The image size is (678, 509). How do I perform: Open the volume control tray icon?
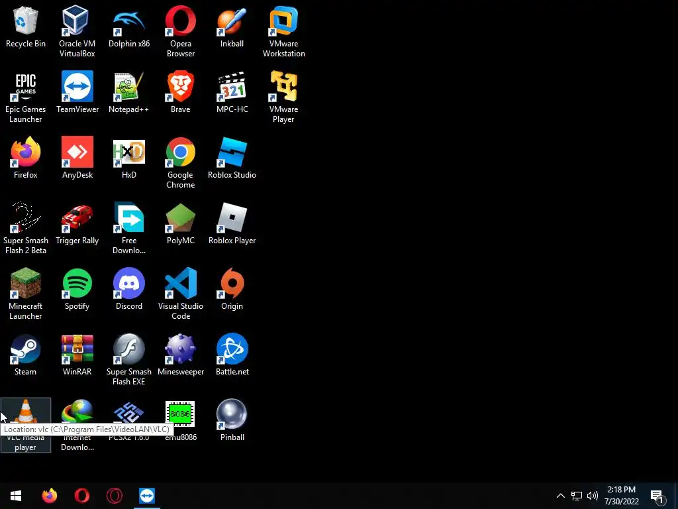tap(593, 496)
